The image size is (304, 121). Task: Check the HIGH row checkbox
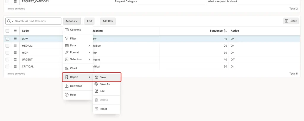click(x=7, y=53)
